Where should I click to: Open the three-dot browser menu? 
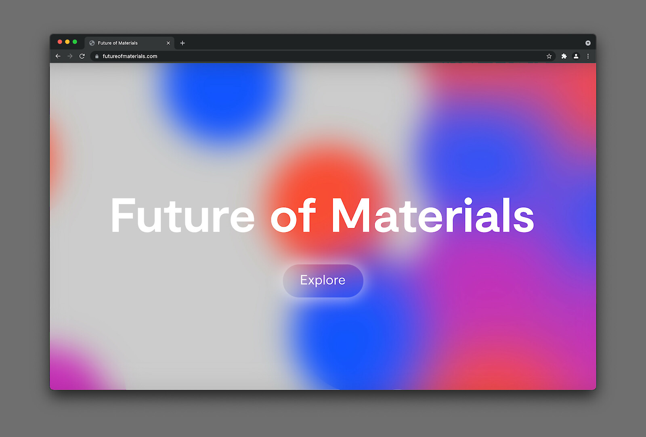coord(588,56)
